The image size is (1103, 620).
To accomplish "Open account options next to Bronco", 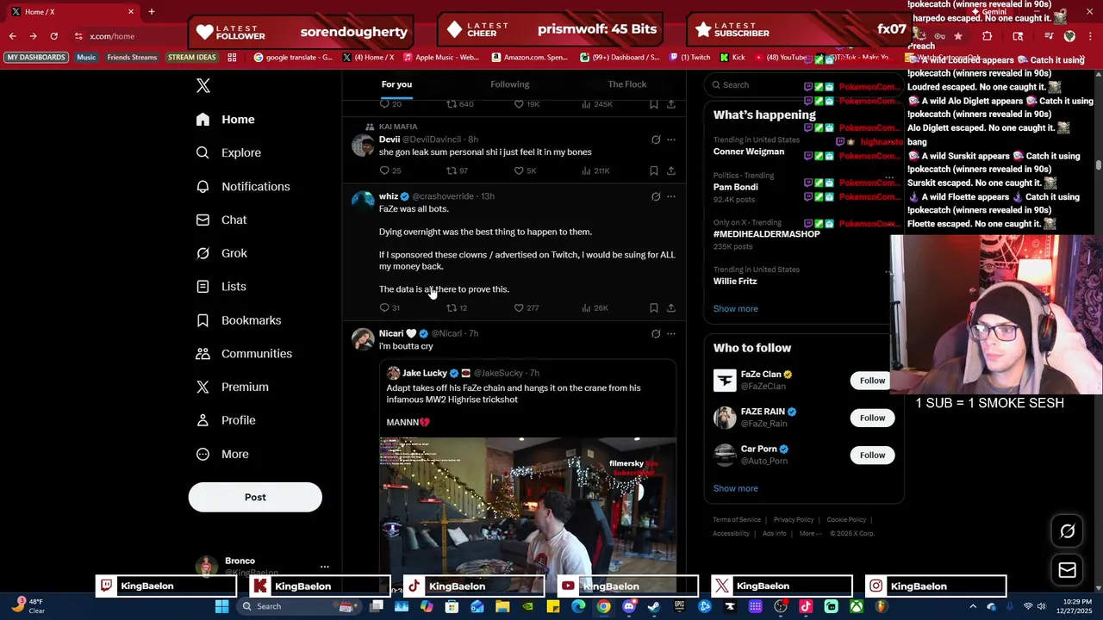I will point(324,567).
